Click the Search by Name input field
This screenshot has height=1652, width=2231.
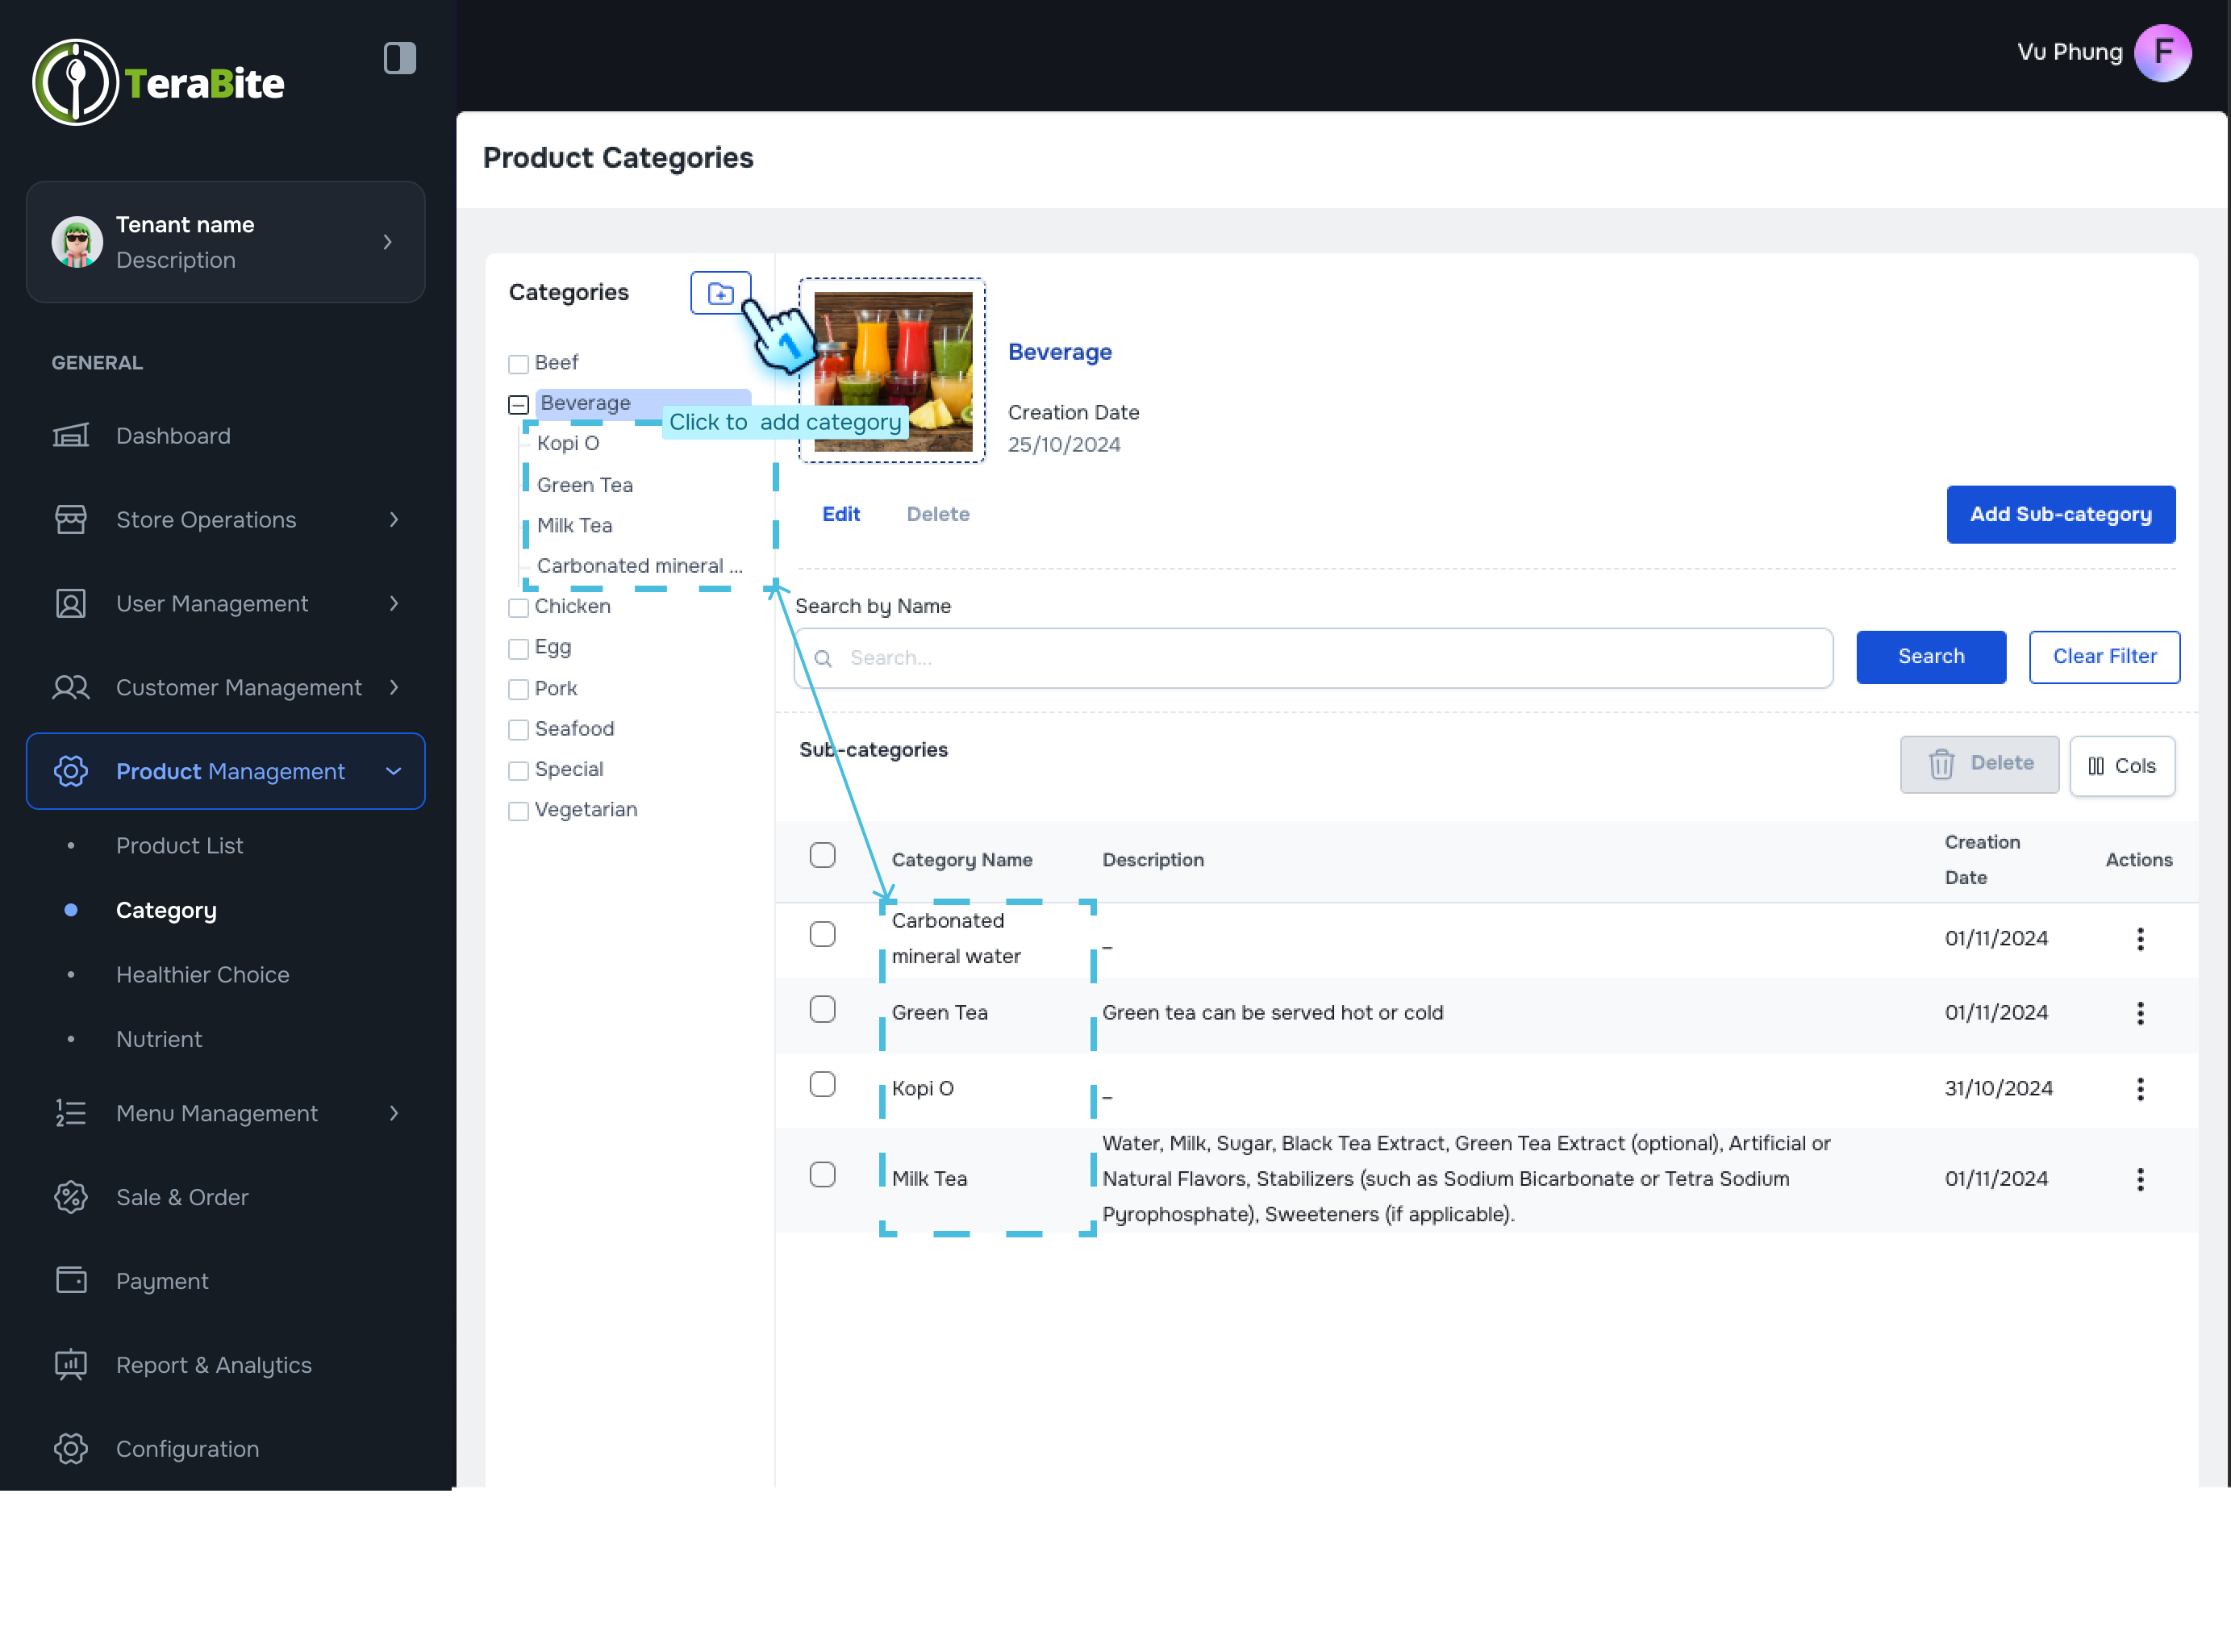[1312, 658]
